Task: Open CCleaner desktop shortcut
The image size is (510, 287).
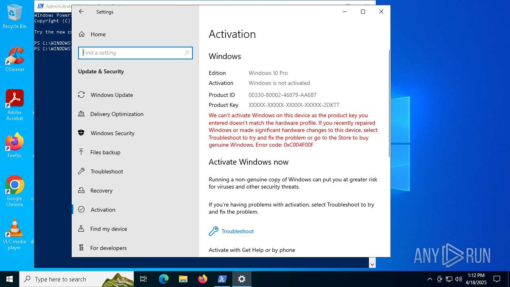Action: (15, 59)
